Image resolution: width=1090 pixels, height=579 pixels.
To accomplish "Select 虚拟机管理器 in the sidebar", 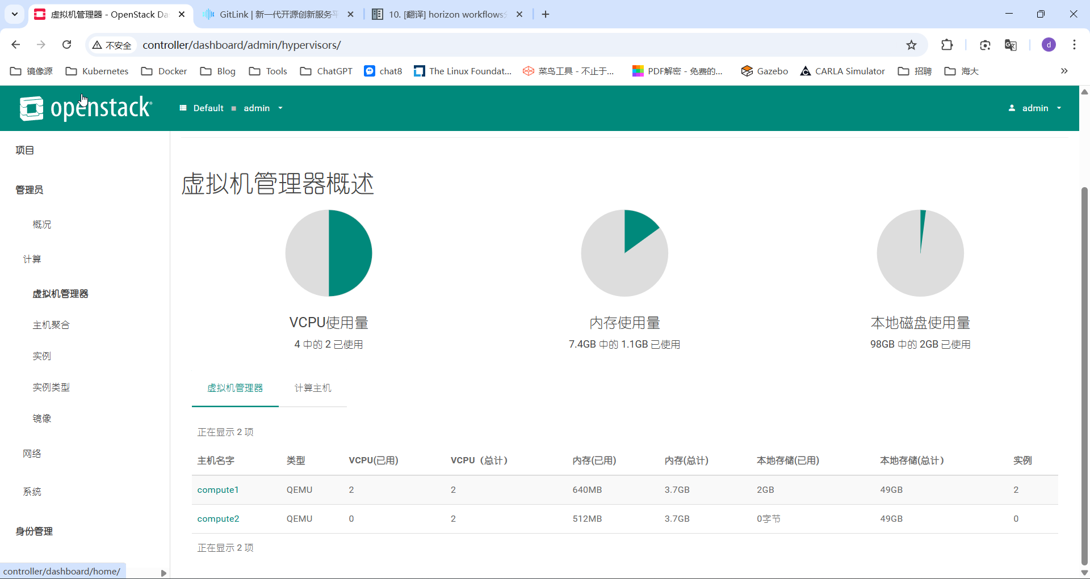I will (x=61, y=294).
